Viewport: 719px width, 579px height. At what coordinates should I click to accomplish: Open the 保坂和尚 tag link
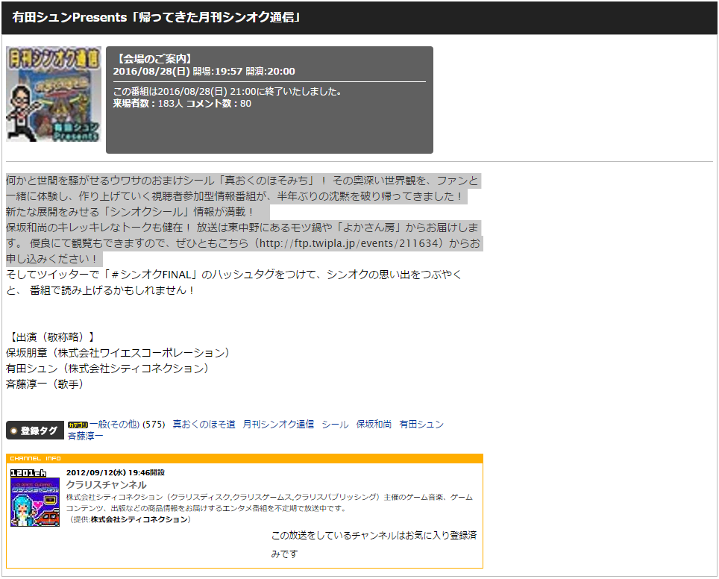click(x=374, y=425)
